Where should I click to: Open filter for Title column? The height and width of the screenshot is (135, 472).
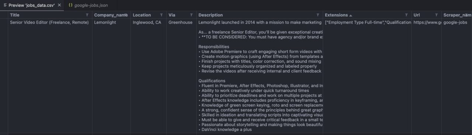point(87,15)
